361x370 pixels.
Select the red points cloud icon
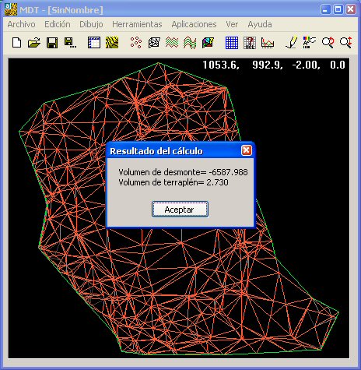click(x=136, y=43)
